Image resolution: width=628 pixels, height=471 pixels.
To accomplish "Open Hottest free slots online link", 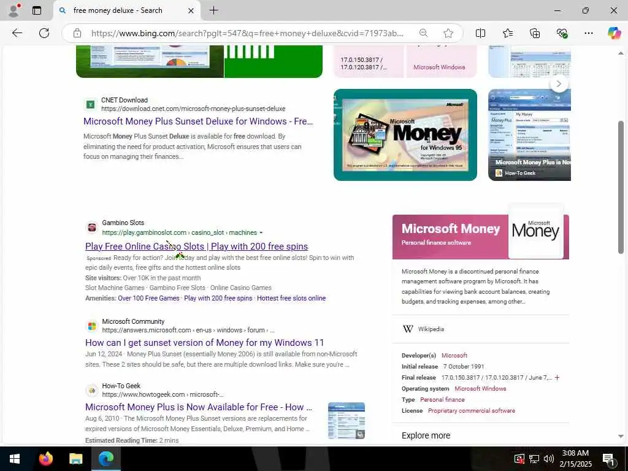I will (291, 299).
